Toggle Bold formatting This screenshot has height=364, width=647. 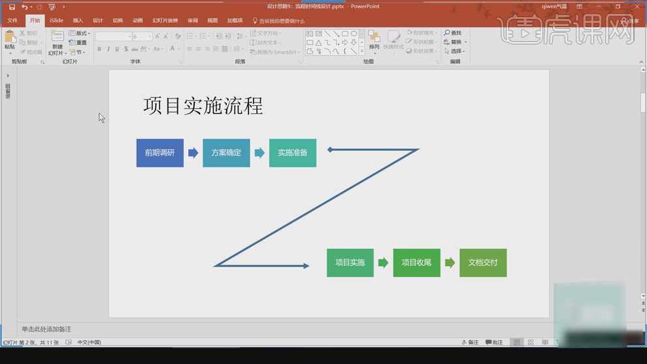pos(99,49)
